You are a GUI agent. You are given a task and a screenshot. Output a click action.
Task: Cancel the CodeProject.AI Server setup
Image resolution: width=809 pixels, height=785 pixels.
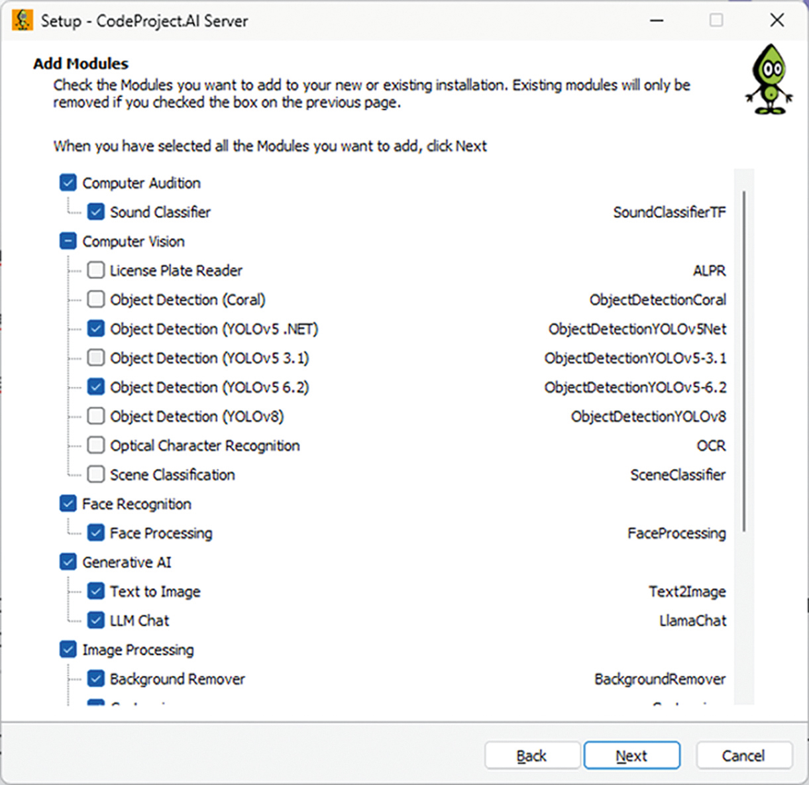coord(743,756)
